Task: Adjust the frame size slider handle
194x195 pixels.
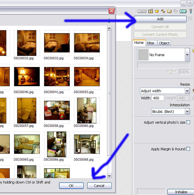Action: (170, 72)
